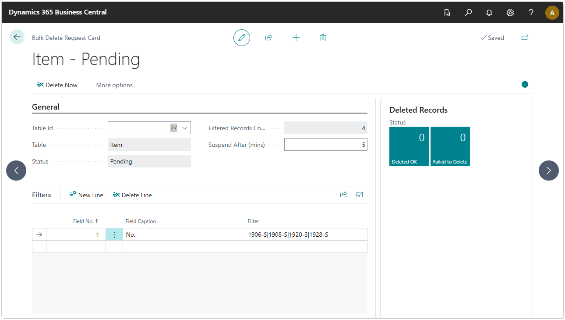Click the Suspend After (mins) field

(326, 145)
